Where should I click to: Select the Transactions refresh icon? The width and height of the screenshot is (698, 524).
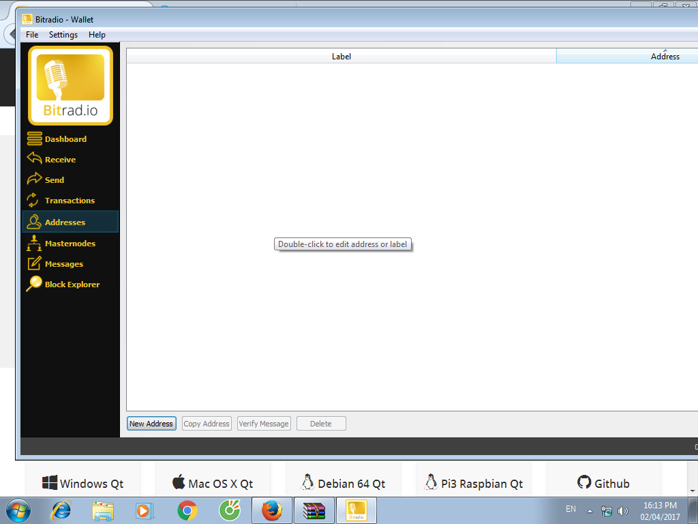33,200
